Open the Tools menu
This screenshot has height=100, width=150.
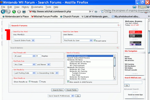coord(48,7)
